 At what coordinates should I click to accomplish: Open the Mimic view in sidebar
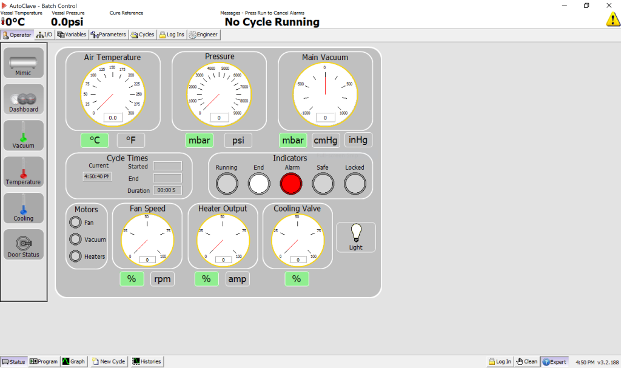pos(24,63)
